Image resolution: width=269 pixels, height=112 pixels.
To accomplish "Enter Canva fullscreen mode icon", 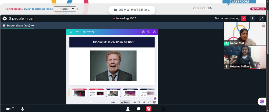I will click(149, 102).
